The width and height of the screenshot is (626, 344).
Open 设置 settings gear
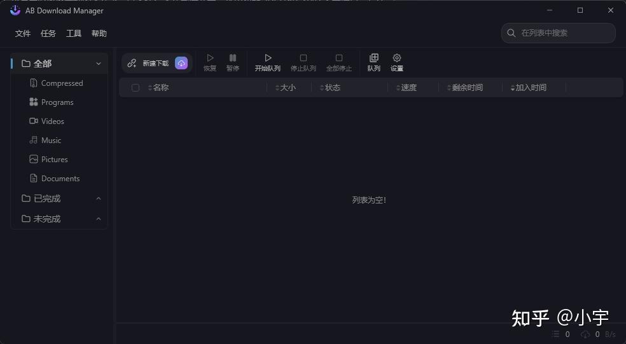397,63
